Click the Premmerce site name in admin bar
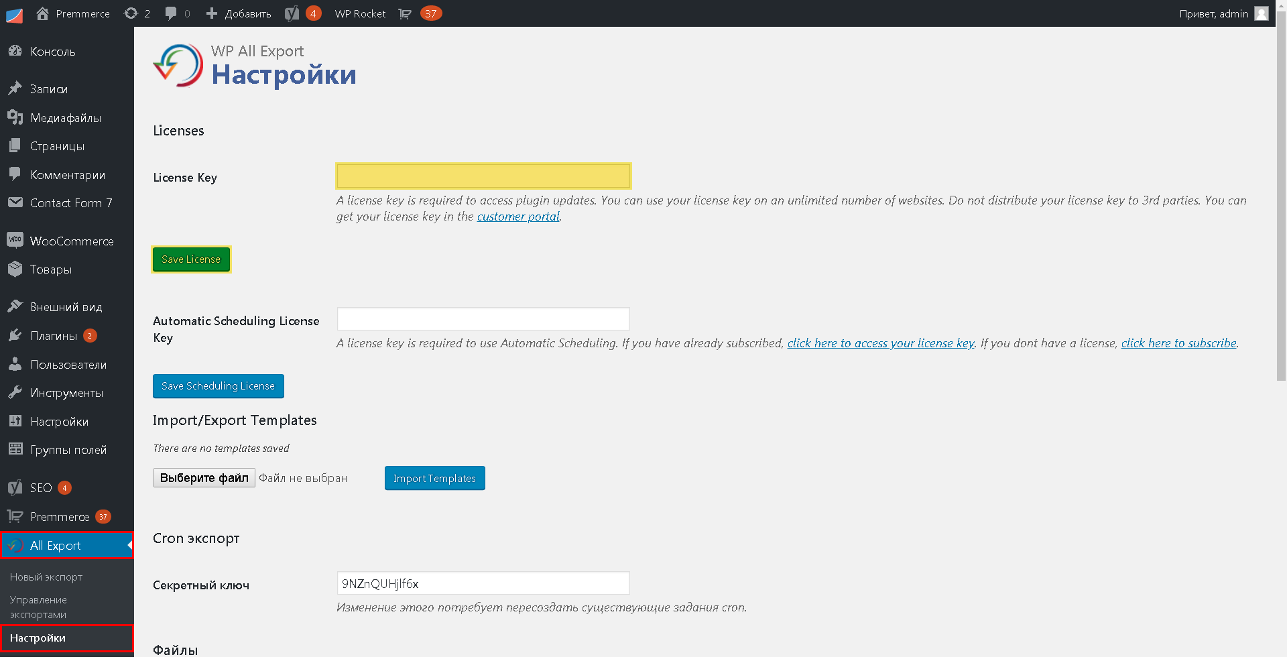Viewport: 1287px width, 657px height. (82, 13)
